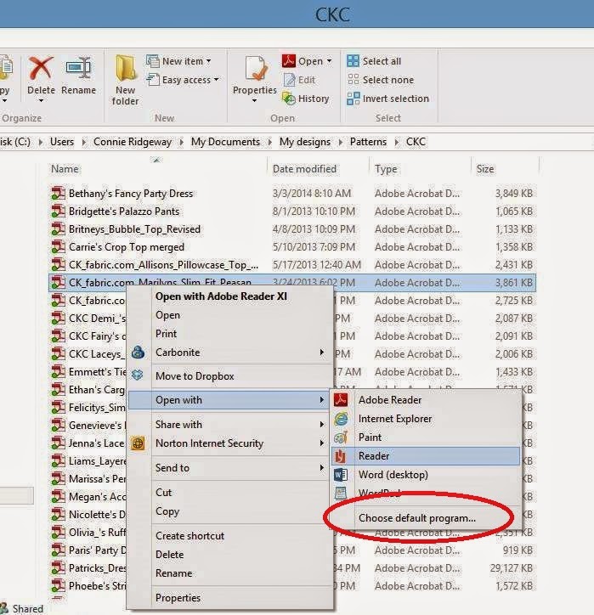Expand the Properties dropdown arrow
Viewport: 594px width, 615px height.
pyautogui.click(x=255, y=101)
